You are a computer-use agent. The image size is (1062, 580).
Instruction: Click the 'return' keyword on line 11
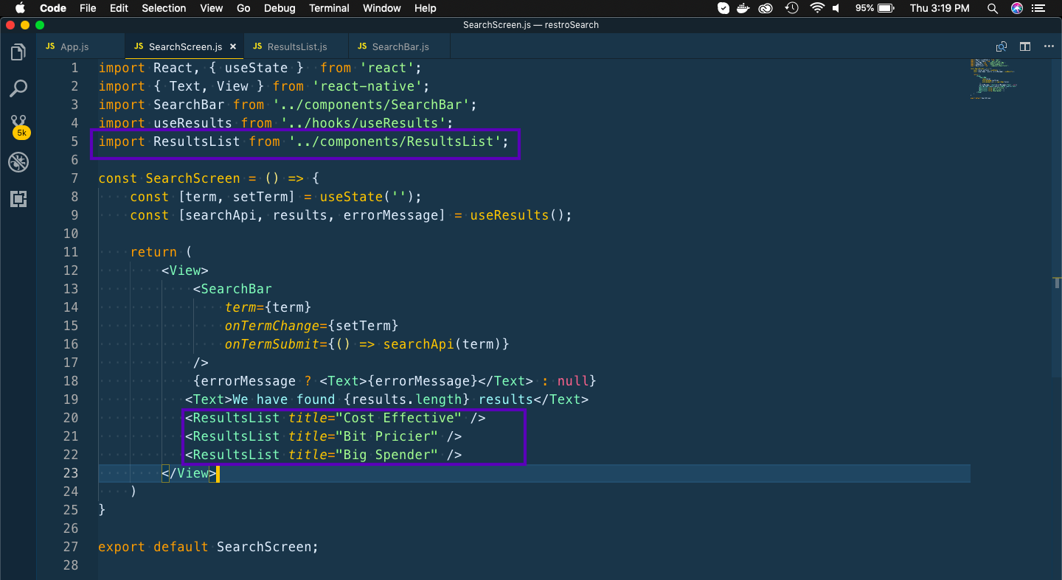point(153,252)
